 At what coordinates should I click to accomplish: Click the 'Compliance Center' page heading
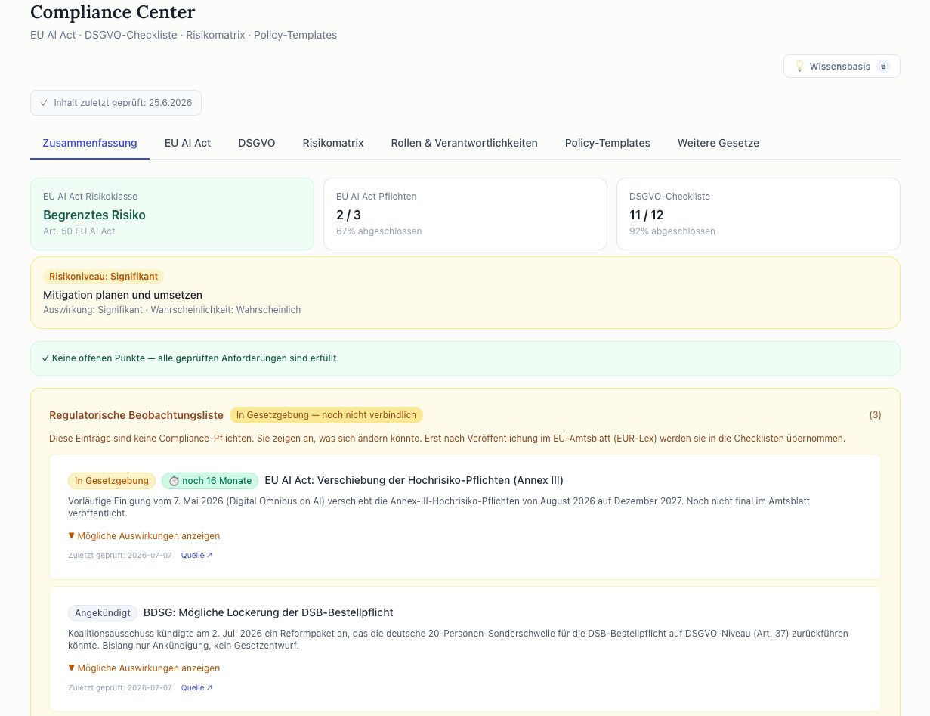[113, 12]
